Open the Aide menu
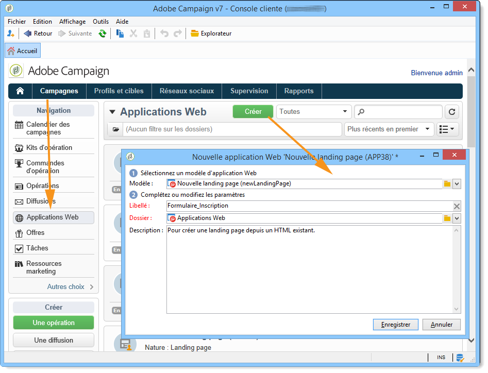The width and height of the screenshot is (488, 373). pos(122,22)
